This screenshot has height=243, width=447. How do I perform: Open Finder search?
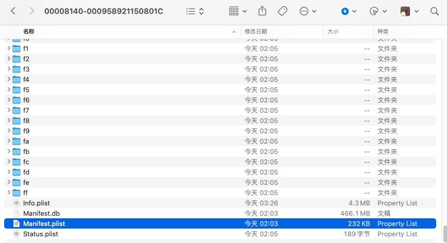pos(434,11)
